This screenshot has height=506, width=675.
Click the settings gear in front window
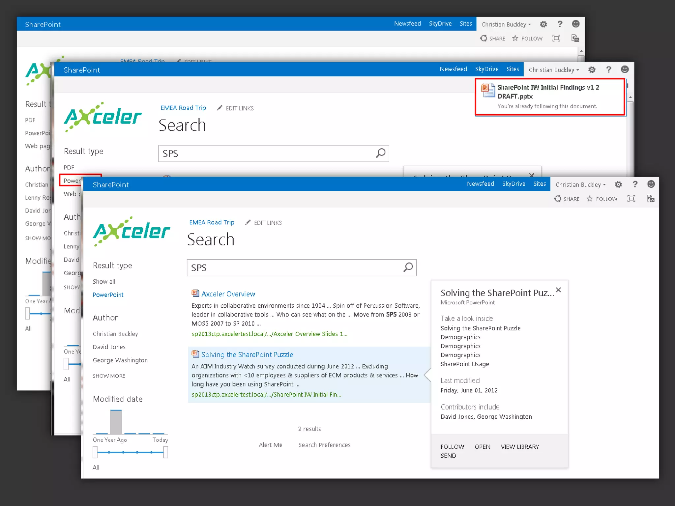coord(618,184)
